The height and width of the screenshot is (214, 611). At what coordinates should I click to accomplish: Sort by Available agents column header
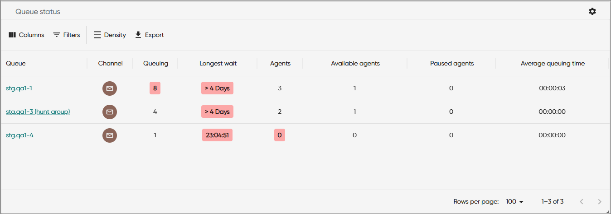click(x=355, y=64)
